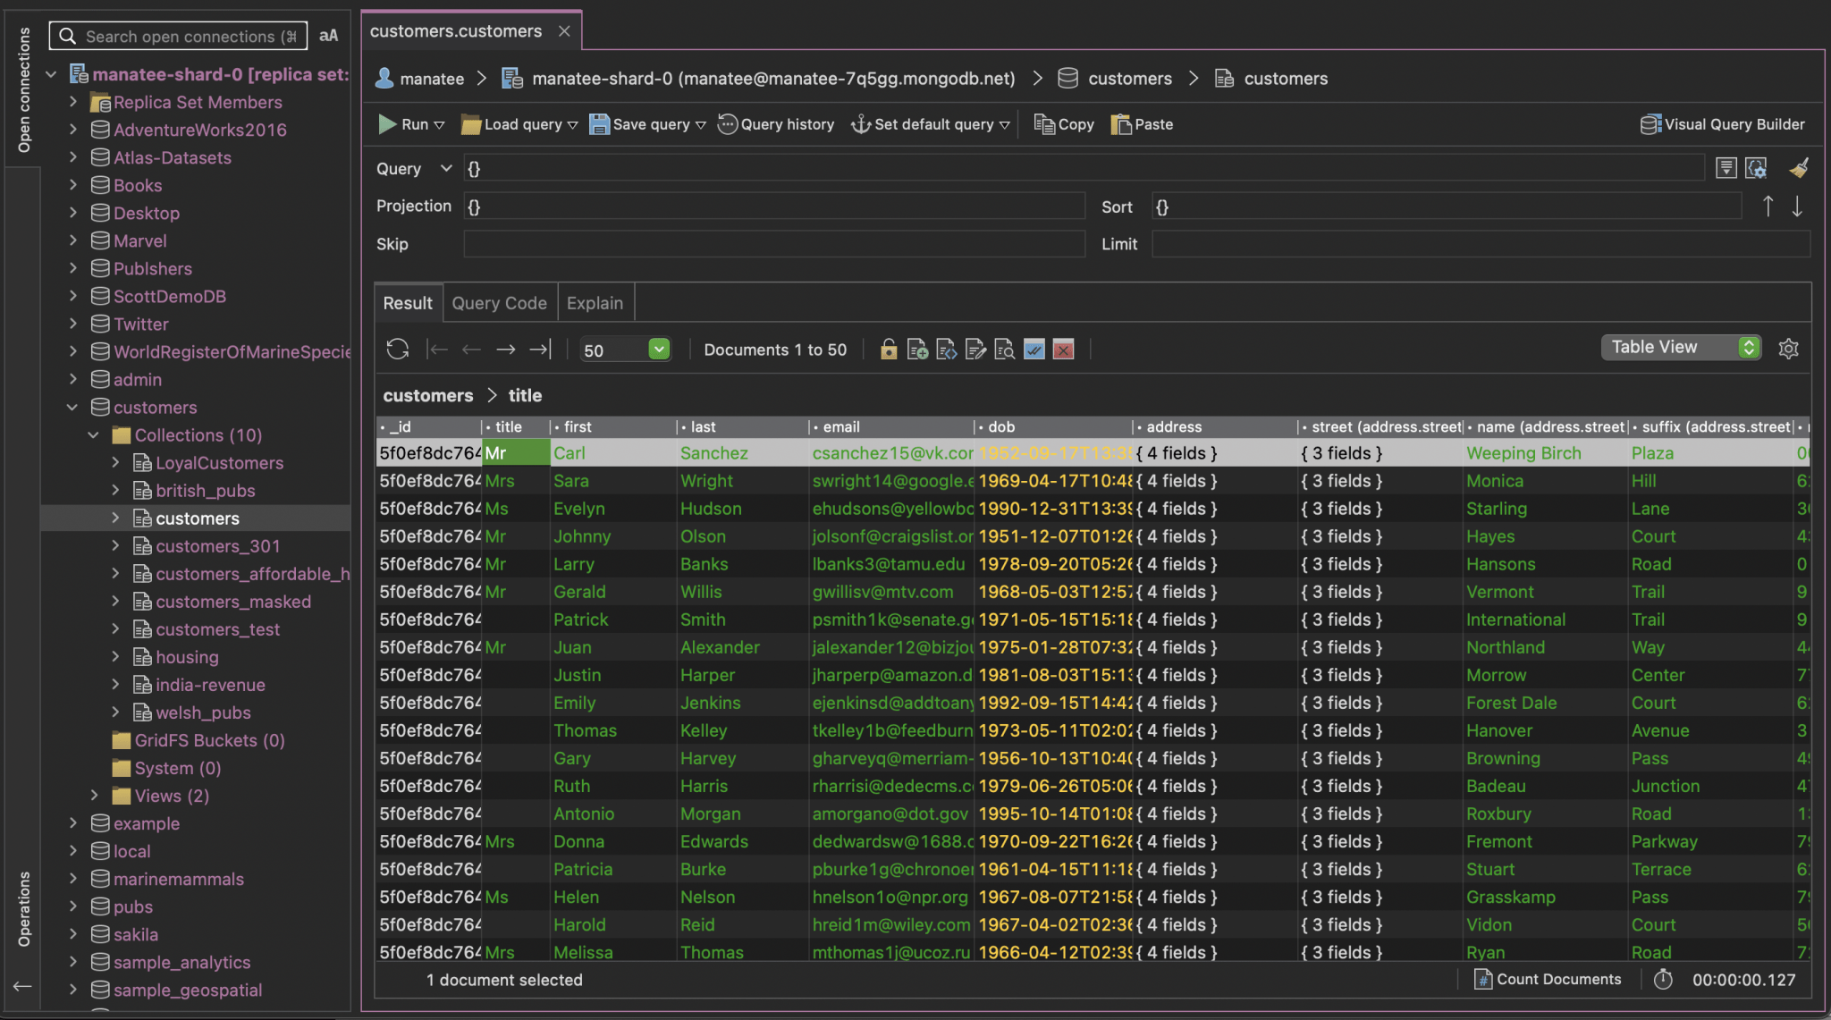1831x1020 pixels.
Task: Switch to the Explain tab
Action: (595, 303)
